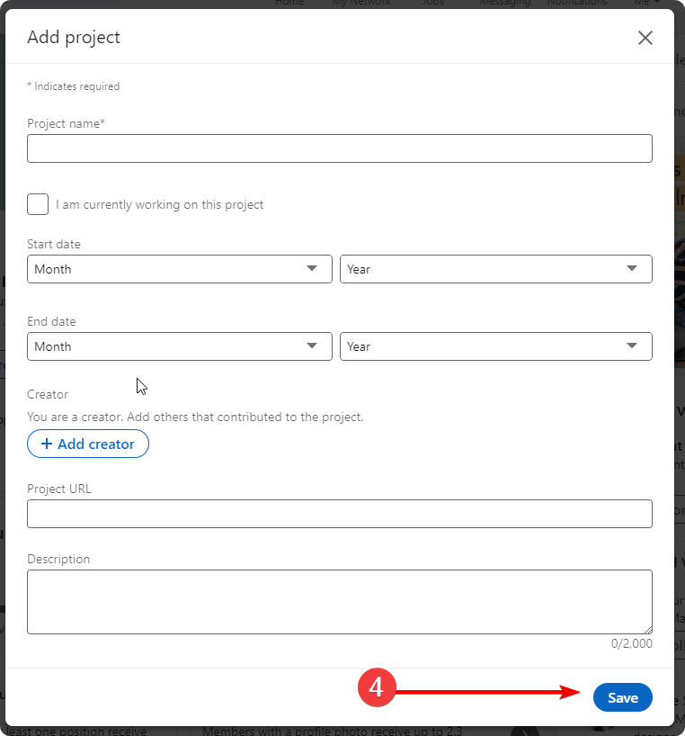685x736 pixels.
Task: Switch to Jobs in top navigation
Action: tap(433, 4)
